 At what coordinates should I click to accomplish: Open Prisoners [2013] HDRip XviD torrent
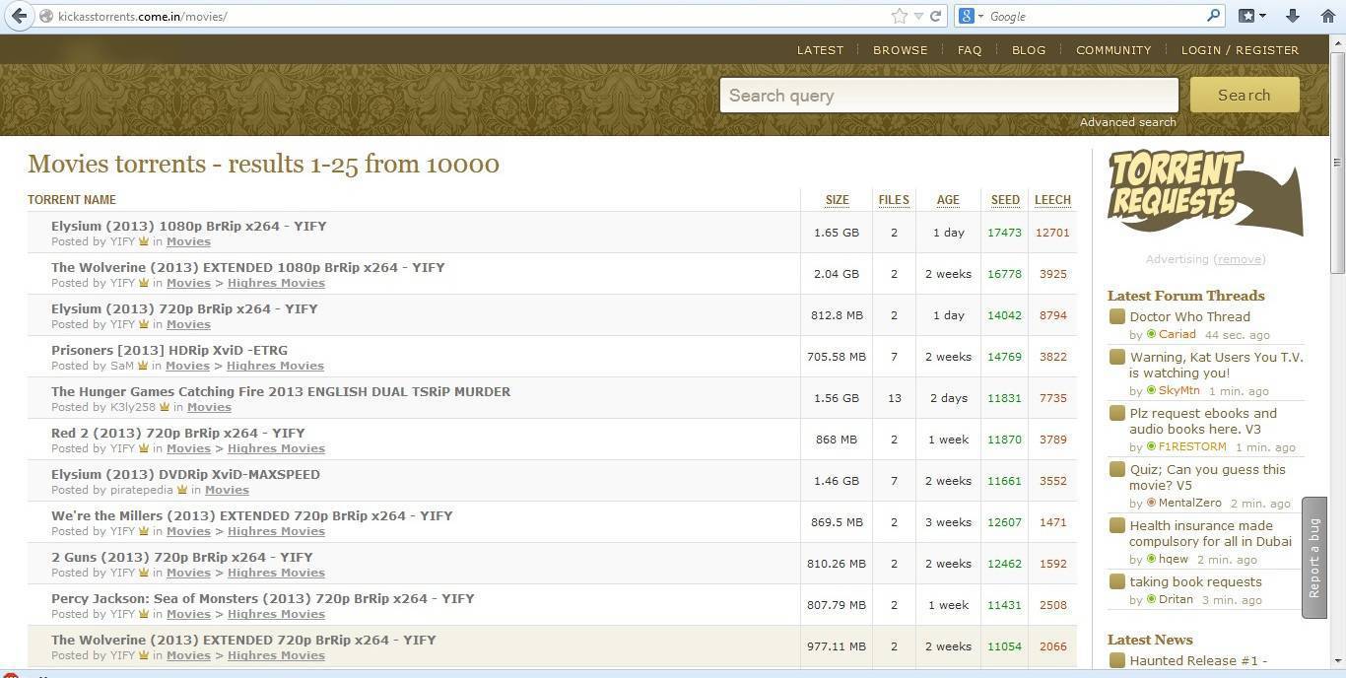[x=169, y=350]
